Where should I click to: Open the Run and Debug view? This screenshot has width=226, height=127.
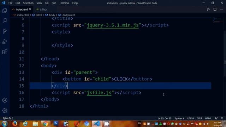[x=5, y=42]
